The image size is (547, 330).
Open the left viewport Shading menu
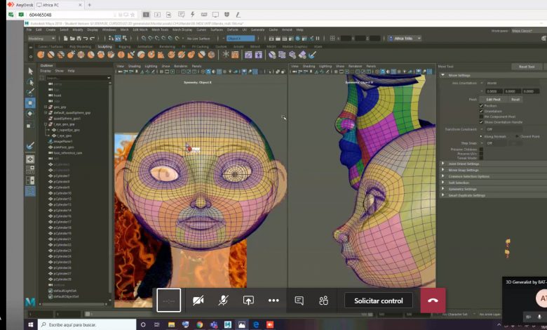[x=135, y=66]
